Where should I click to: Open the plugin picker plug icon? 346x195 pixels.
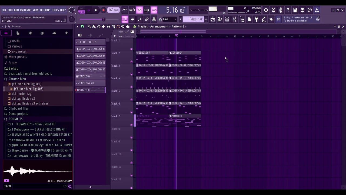pyautogui.click(x=256, y=19)
